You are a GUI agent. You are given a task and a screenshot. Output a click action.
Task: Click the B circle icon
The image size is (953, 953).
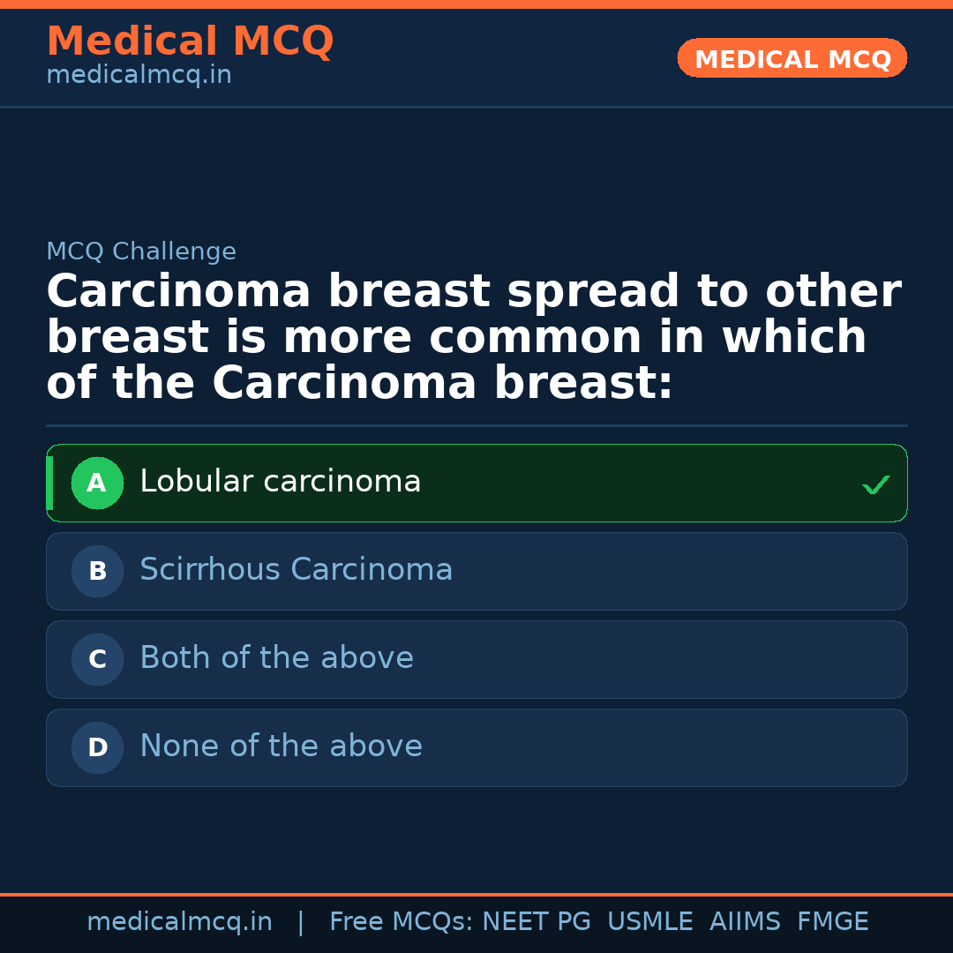click(97, 571)
